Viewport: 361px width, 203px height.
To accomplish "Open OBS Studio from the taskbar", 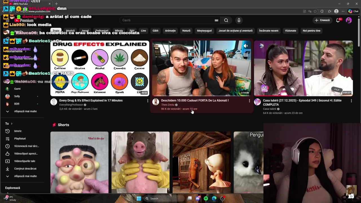I will click(x=223, y=198).
